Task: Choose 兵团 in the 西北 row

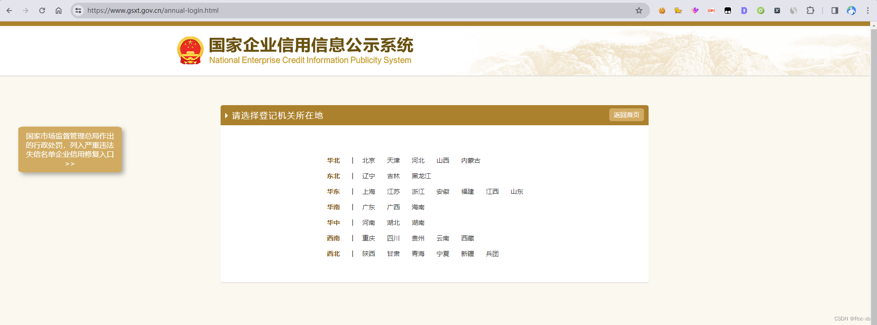Action: pyautogui.click(x=492, y=254)
